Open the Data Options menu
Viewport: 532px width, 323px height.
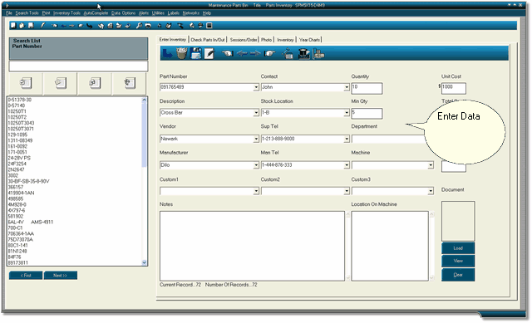pos(124,13)
